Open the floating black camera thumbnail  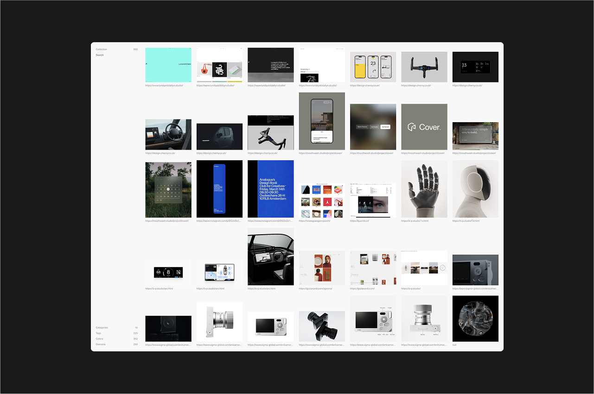(322, 326)
